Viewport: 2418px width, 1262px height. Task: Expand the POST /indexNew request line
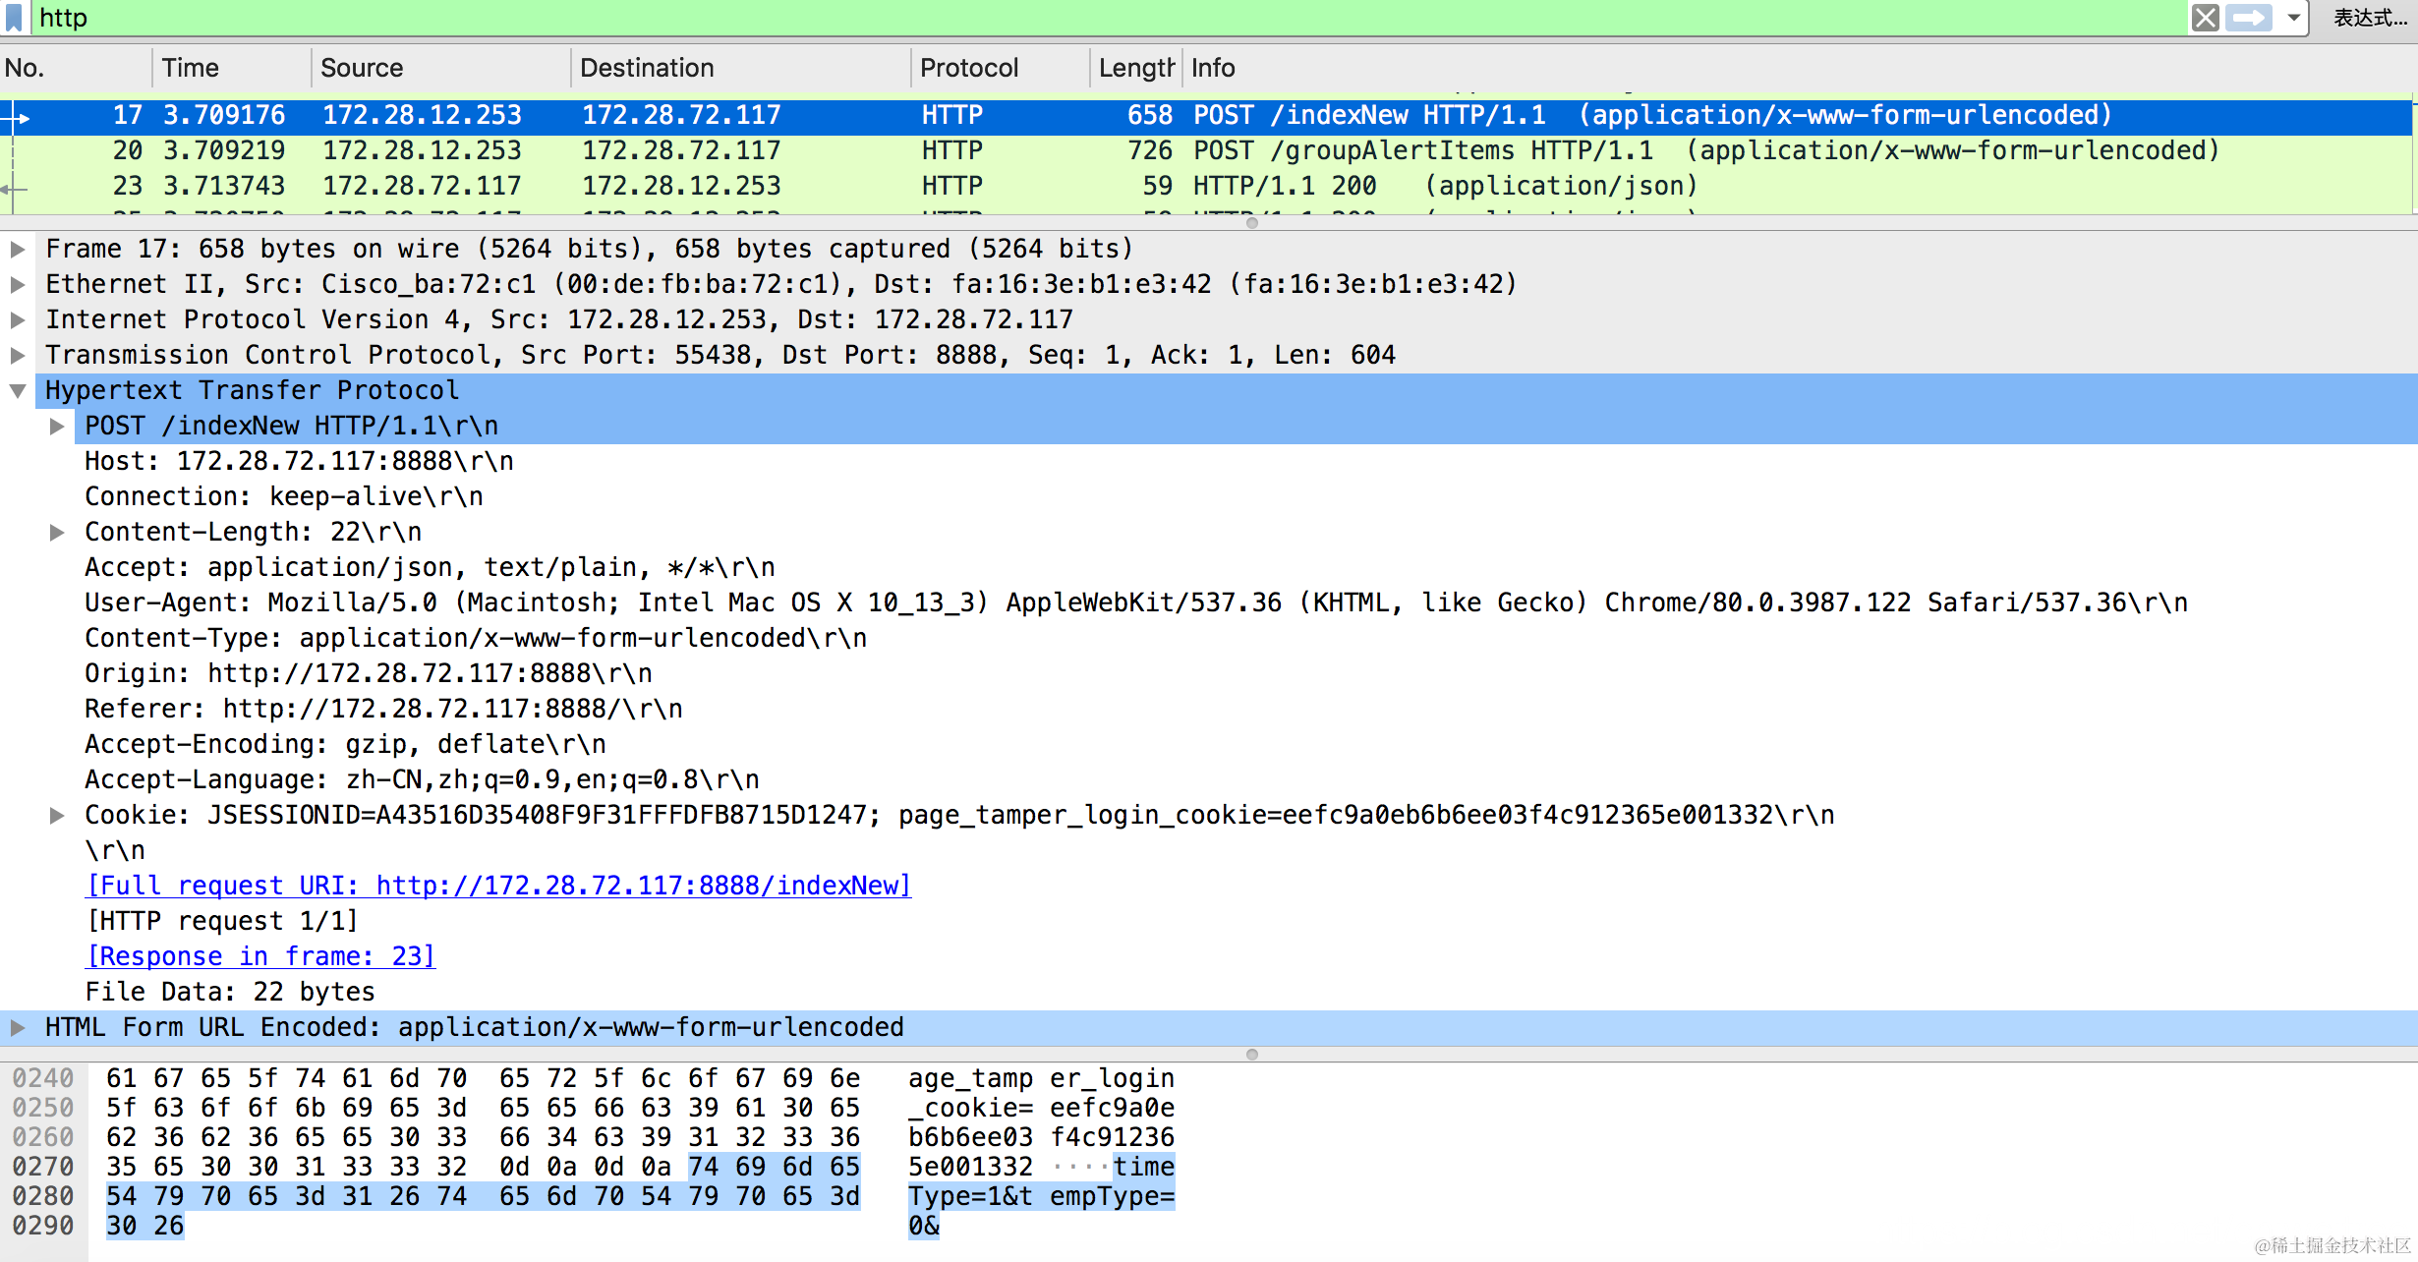pos(57,427)
